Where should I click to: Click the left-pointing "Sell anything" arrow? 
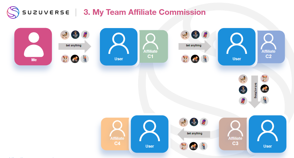tap(193, 134)
